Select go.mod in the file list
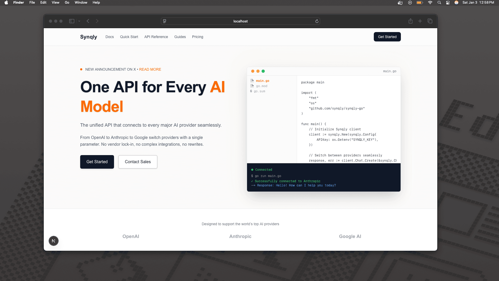 pos(262,86)
